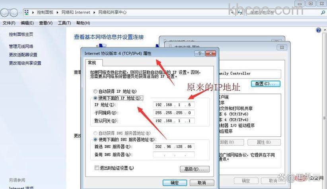Image resolution: width=327 pixels, height=189 pixels.
Task: Open the 查看(V) menu
Action: pyautogui.click(x=46, y=23)
